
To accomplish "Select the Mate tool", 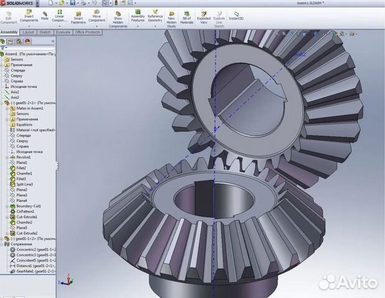I will (x=45, y=14).
